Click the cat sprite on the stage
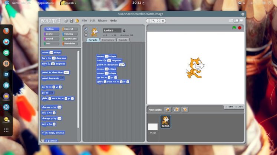 pyautogui.click(x=195, y=68)
